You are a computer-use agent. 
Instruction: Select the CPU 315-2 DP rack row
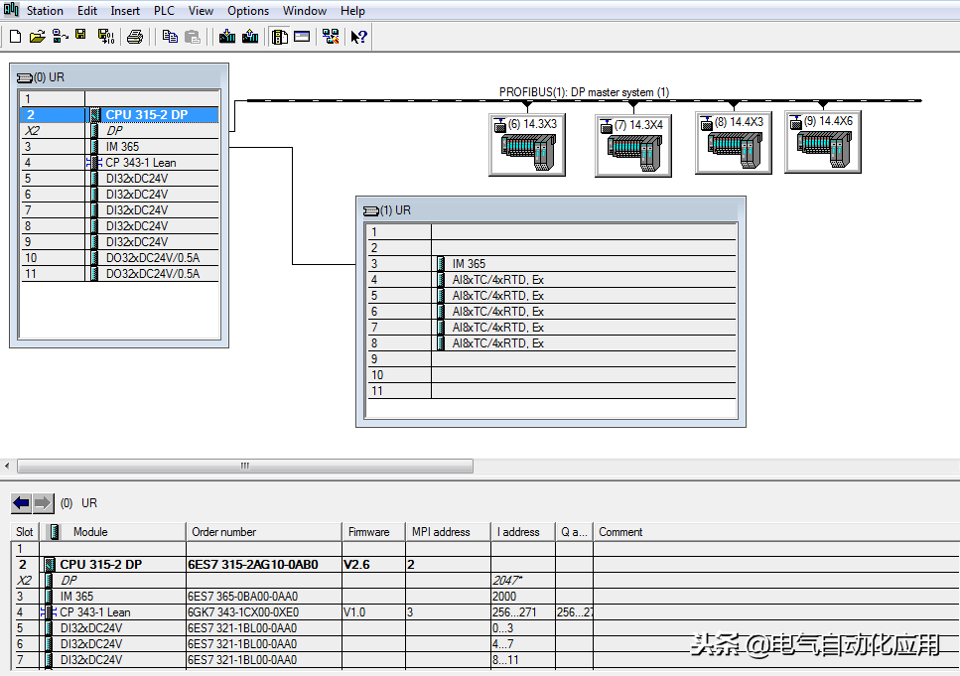146,115
